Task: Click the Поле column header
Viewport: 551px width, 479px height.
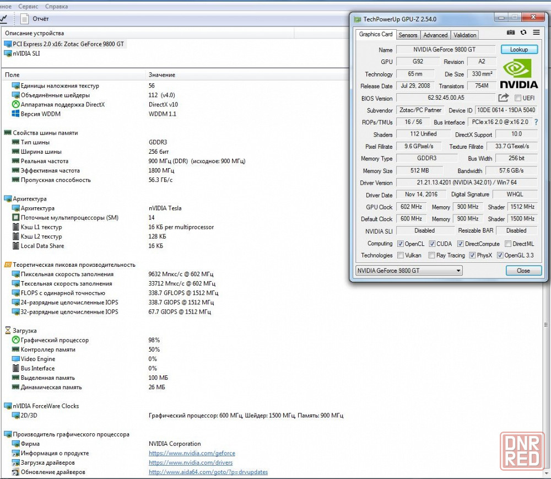Action: point(73,75)
